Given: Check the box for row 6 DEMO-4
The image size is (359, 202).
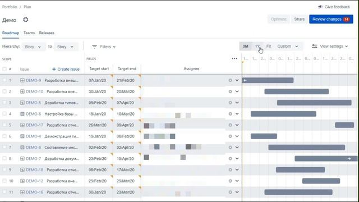Looking at the screenshot, I should pyautogui.click(x=4, y=136).
